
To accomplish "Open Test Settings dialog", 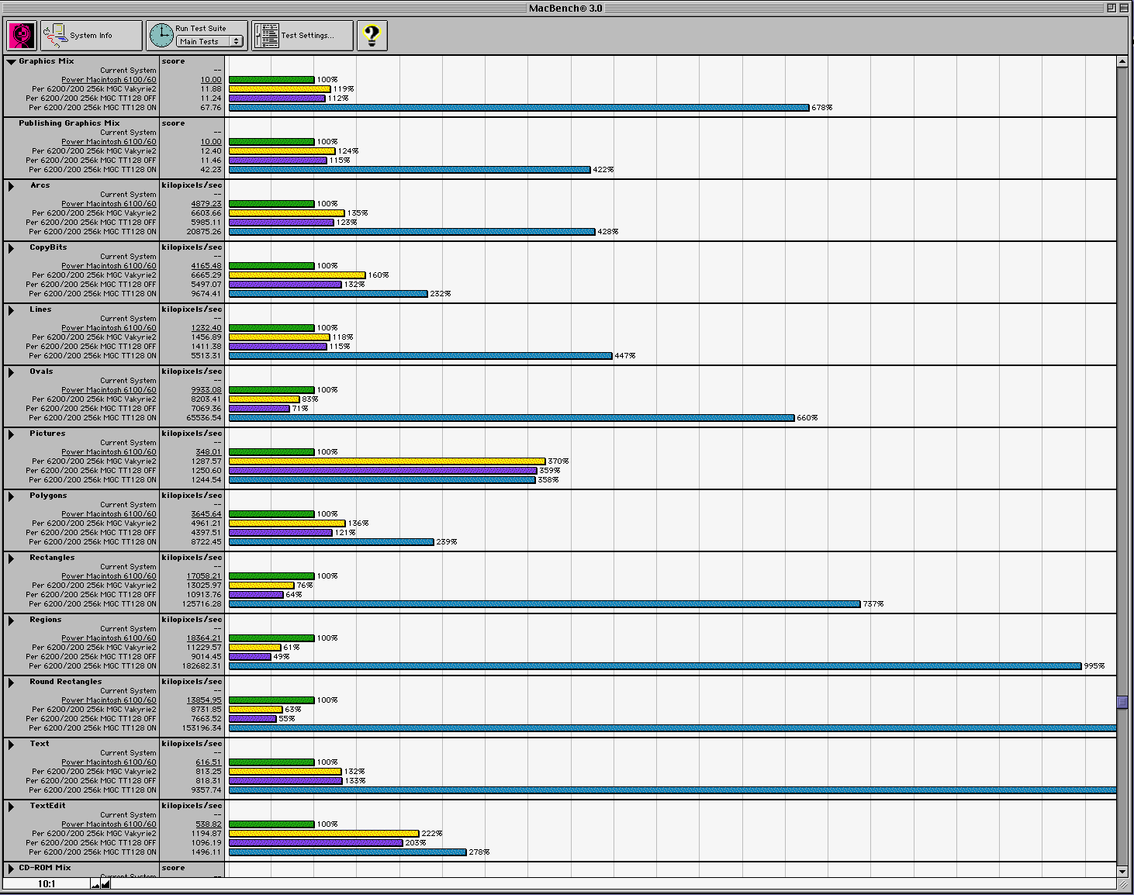I will tap(303, 36).
